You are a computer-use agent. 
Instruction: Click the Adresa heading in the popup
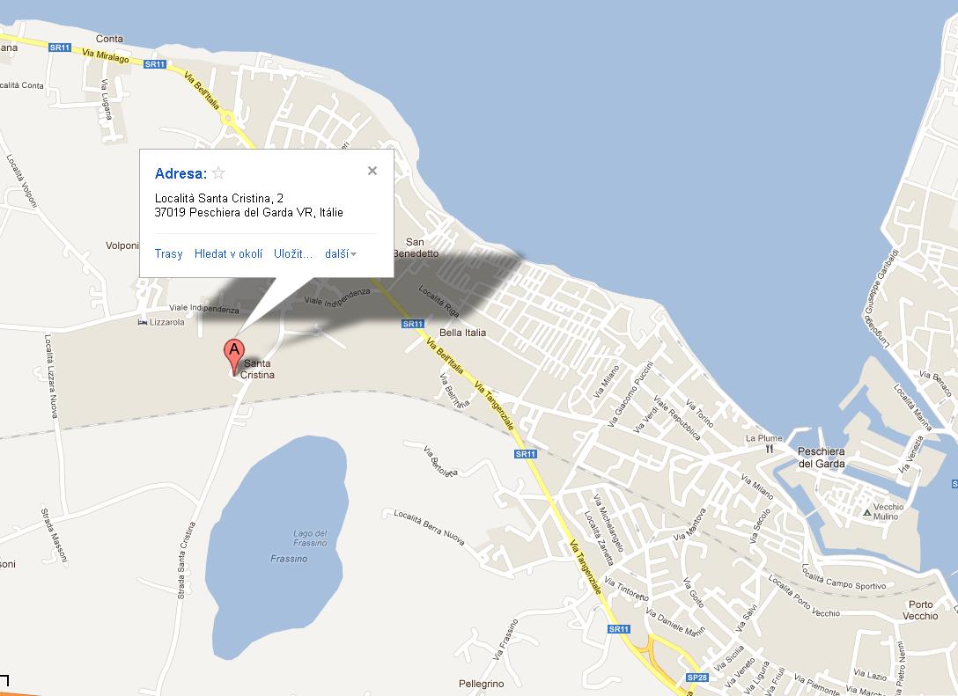click(181, 173)
